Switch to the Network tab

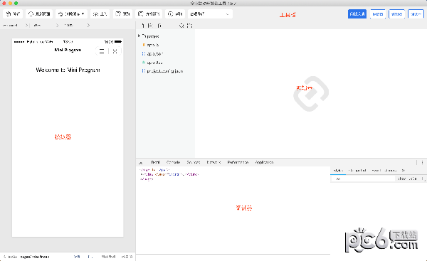tap(213, 162)
